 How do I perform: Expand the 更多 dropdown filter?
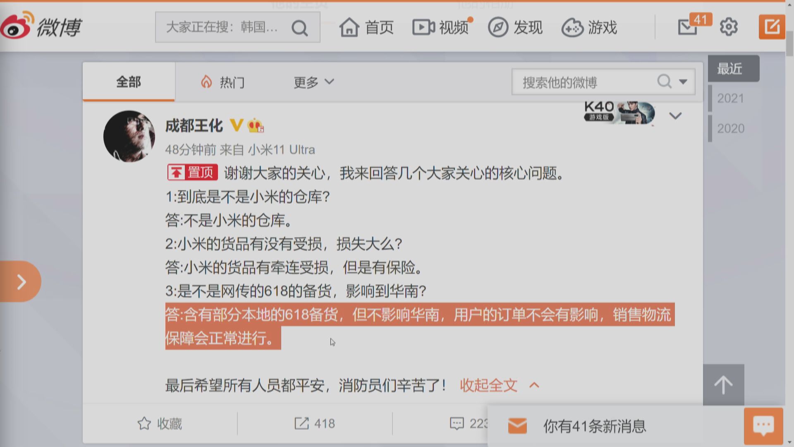coord(313,82)
